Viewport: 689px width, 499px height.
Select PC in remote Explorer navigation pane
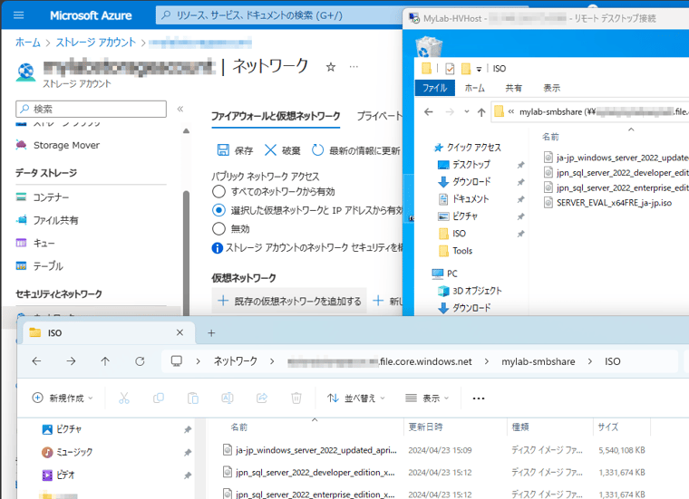point(445,273)
